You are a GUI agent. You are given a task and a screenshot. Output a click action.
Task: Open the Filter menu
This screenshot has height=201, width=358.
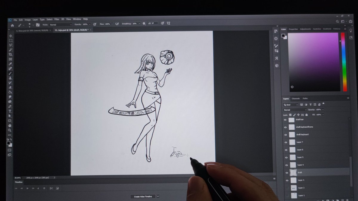coord(57,19)
